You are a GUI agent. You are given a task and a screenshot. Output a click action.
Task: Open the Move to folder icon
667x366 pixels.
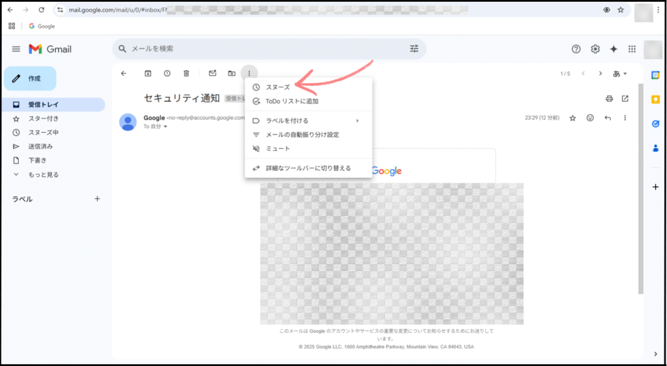[x=232, y=73]
